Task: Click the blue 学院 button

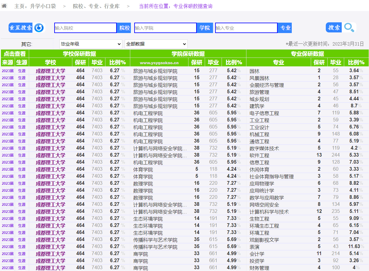Action: (204, 28)
